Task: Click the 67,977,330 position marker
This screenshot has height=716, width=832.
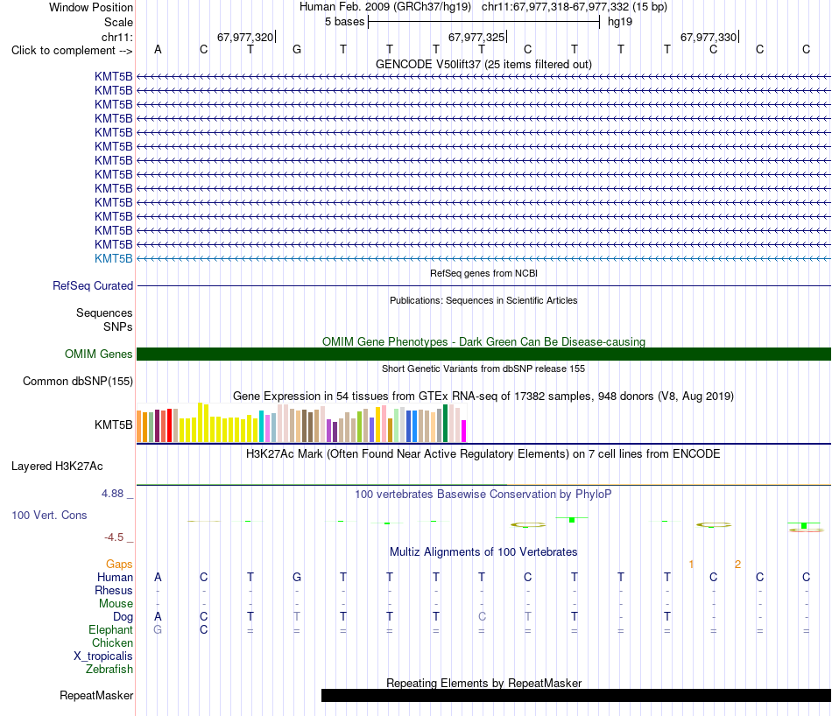Action: coord(709,37)
